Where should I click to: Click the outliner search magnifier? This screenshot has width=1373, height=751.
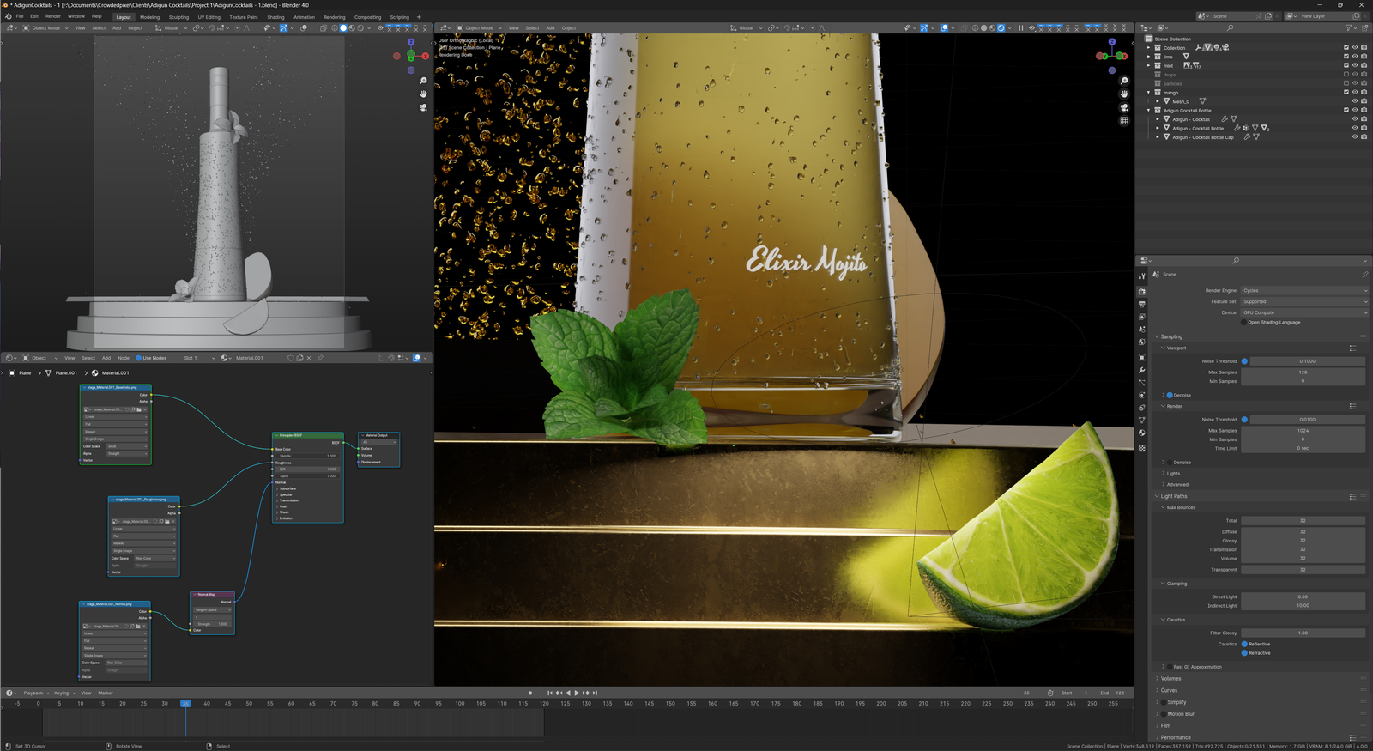(x=1230, y=27)
